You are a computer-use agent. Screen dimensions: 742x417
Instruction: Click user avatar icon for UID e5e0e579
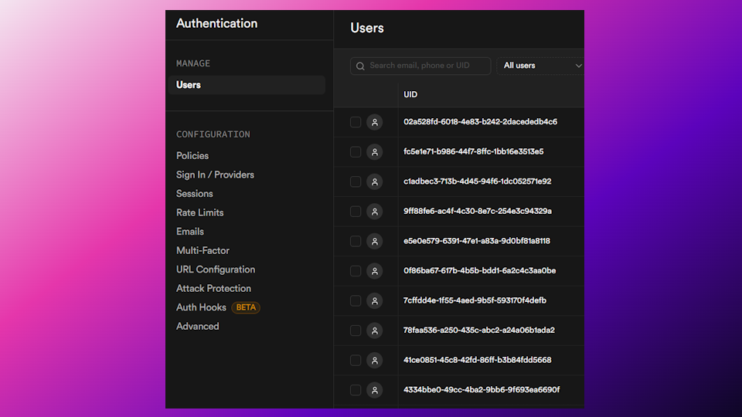[374, 242]
